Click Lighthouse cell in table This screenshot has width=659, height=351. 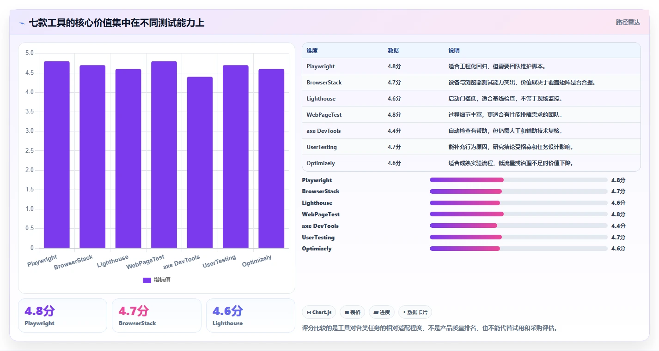[321, 99]
